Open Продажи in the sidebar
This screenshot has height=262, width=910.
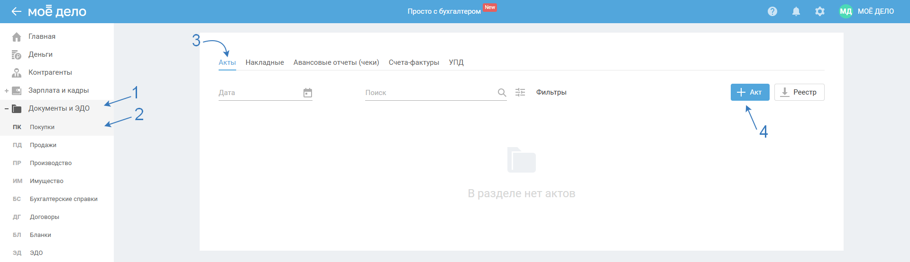(43, 145)
